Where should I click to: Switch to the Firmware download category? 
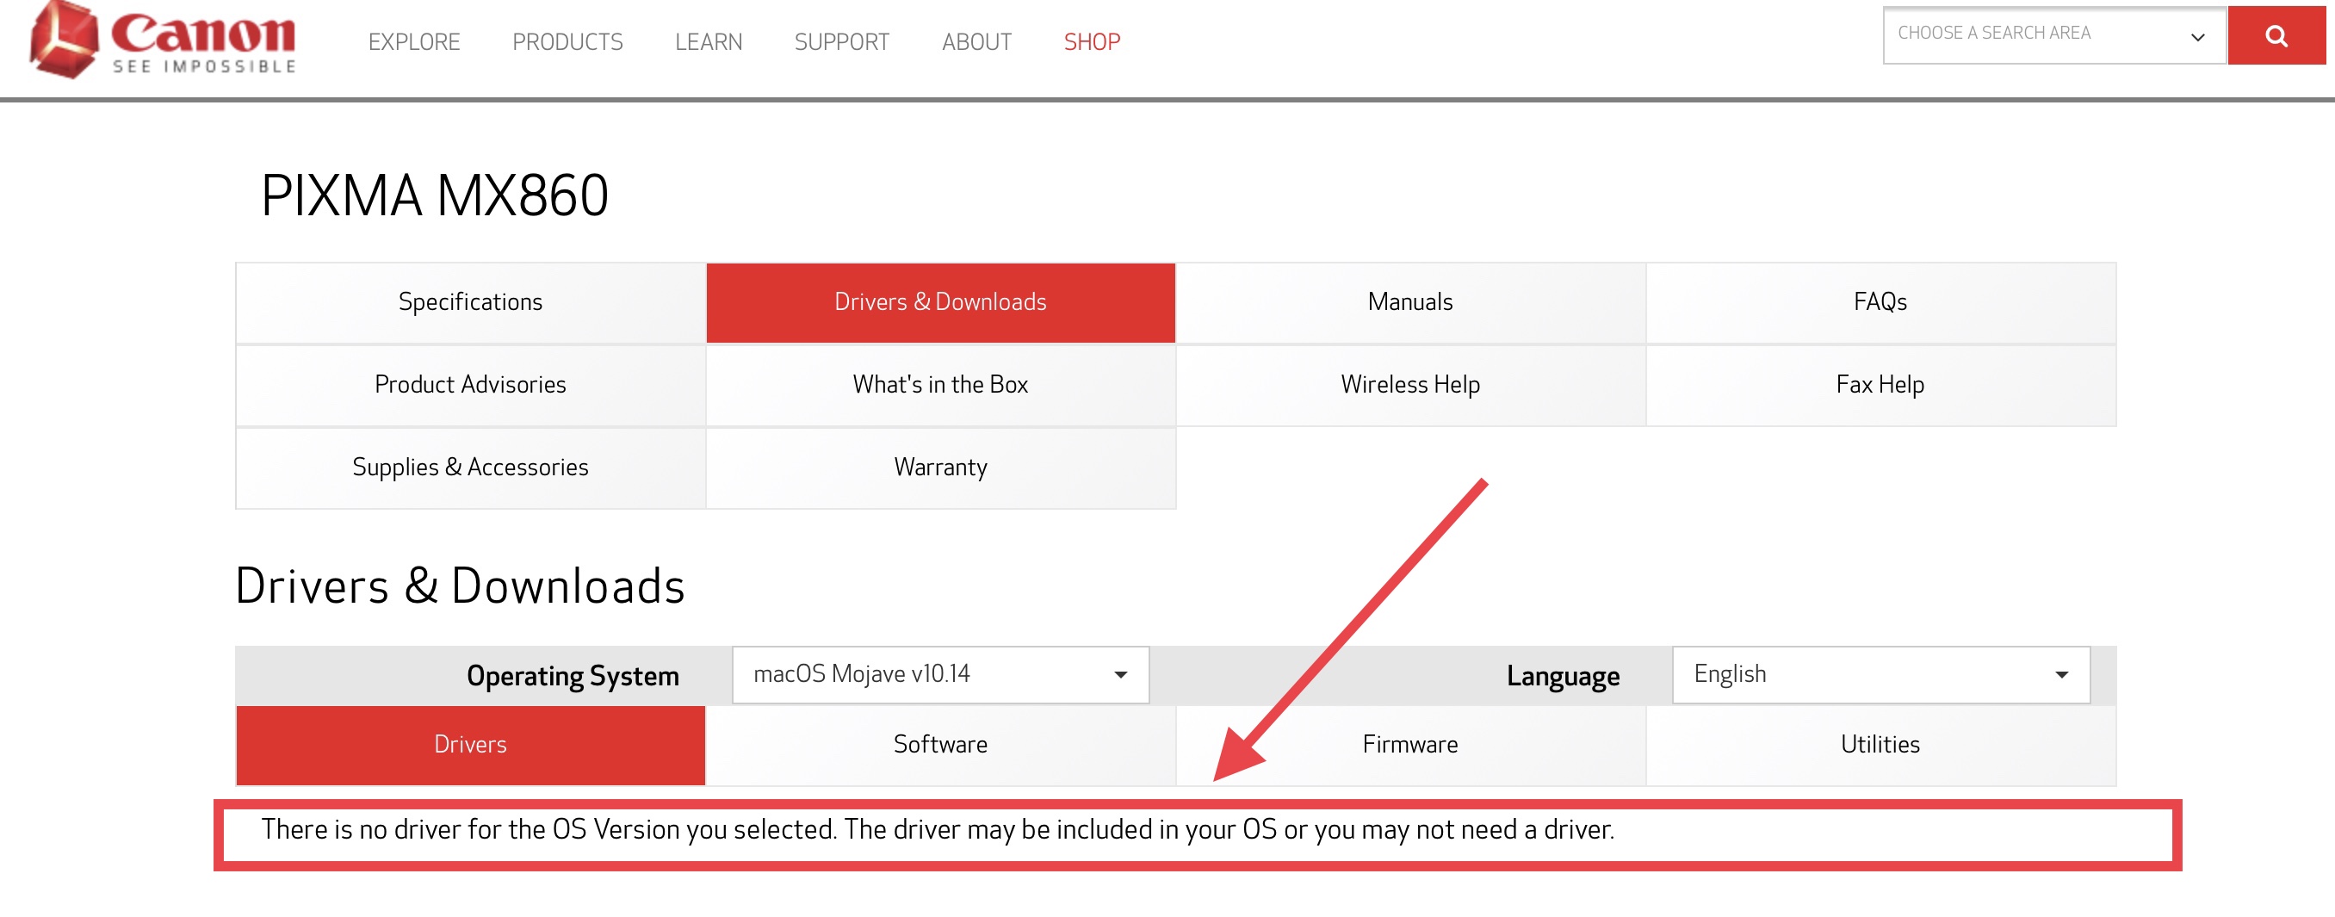point(1410,745)
